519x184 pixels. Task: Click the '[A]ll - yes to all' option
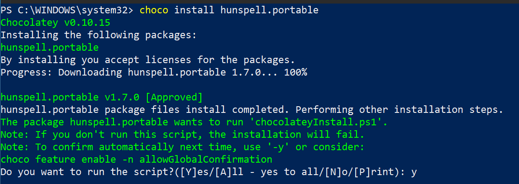coord(264,172)
